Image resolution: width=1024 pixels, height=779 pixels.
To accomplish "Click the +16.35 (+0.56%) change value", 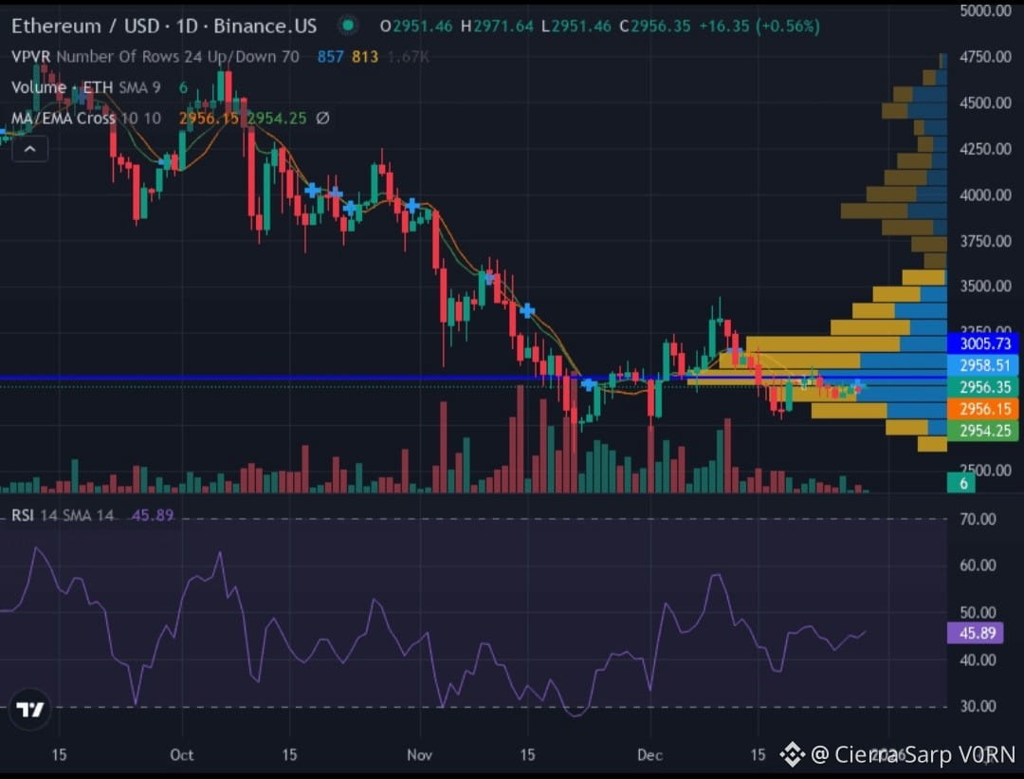I will pos(759,27).
